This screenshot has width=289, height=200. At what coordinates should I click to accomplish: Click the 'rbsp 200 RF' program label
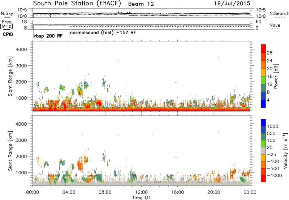(x=48, y=36)
